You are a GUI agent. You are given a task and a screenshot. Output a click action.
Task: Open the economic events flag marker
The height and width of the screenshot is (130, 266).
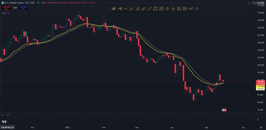[x=224, y=110]
